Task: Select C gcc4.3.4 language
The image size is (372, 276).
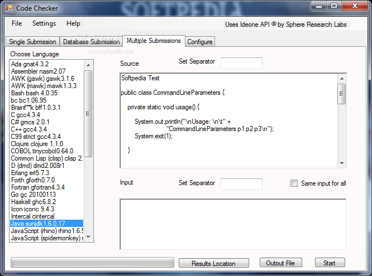Action: (x=47, y=115)
